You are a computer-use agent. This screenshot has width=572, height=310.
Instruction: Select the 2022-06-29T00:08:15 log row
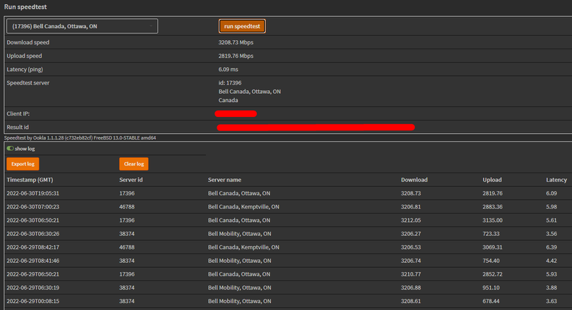click(33, 300)
